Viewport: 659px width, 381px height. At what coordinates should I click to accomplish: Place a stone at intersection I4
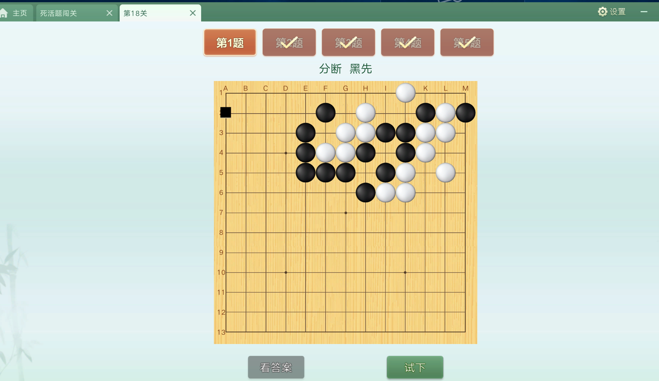coord(386,153)
